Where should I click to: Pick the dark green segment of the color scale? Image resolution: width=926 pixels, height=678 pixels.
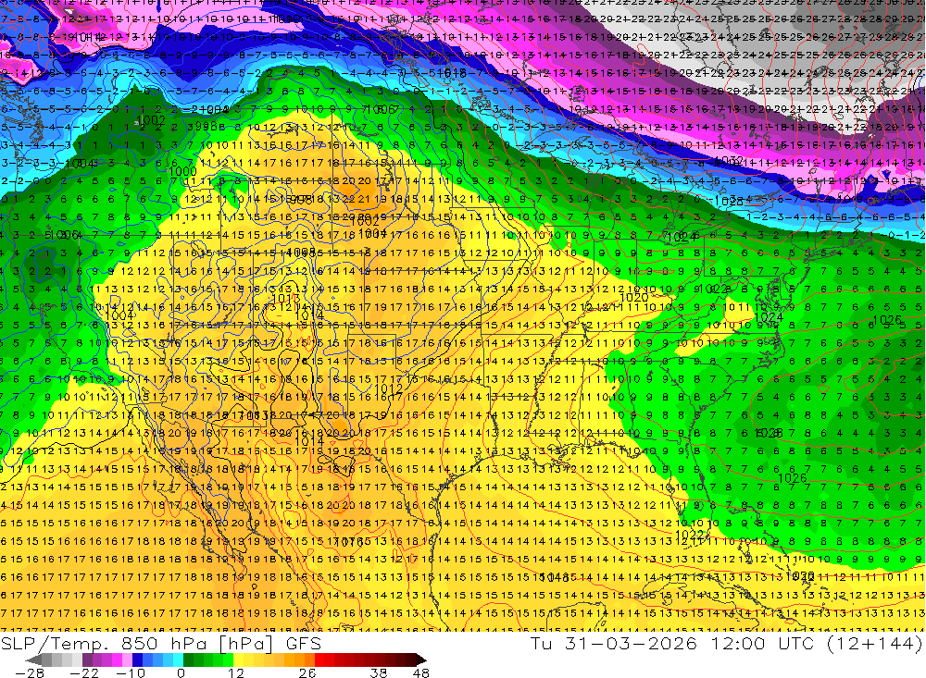pos(188,660)
